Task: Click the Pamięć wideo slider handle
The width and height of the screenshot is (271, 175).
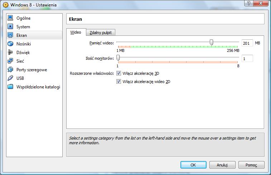Action: pos(212,43)
